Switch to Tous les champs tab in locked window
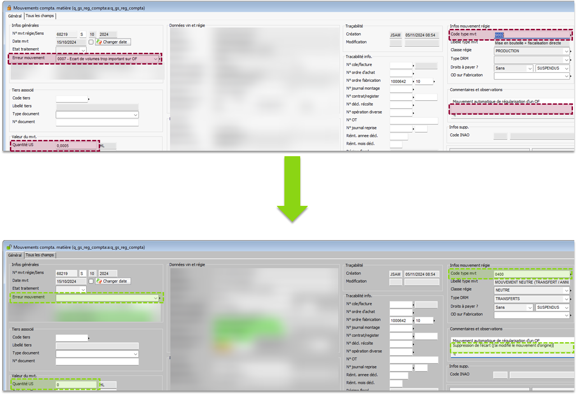Viewport: 577px width, 395px height. pos(40,16)
